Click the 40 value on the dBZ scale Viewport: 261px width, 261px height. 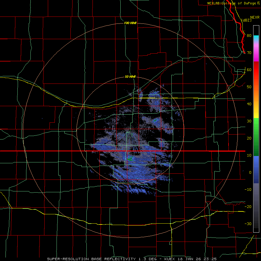click(x=249, y=104)
